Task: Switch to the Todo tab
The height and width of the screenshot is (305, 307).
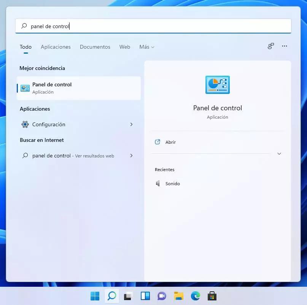Action: [x=25, y=47]
